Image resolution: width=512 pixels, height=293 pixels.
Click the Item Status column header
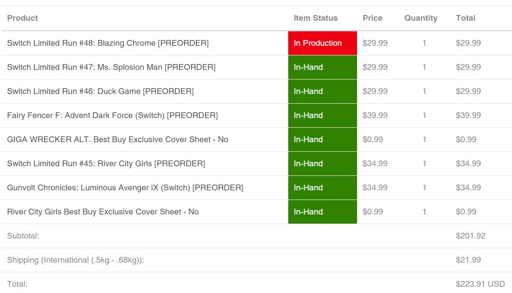pyautogui.click(x=316, y=18)
